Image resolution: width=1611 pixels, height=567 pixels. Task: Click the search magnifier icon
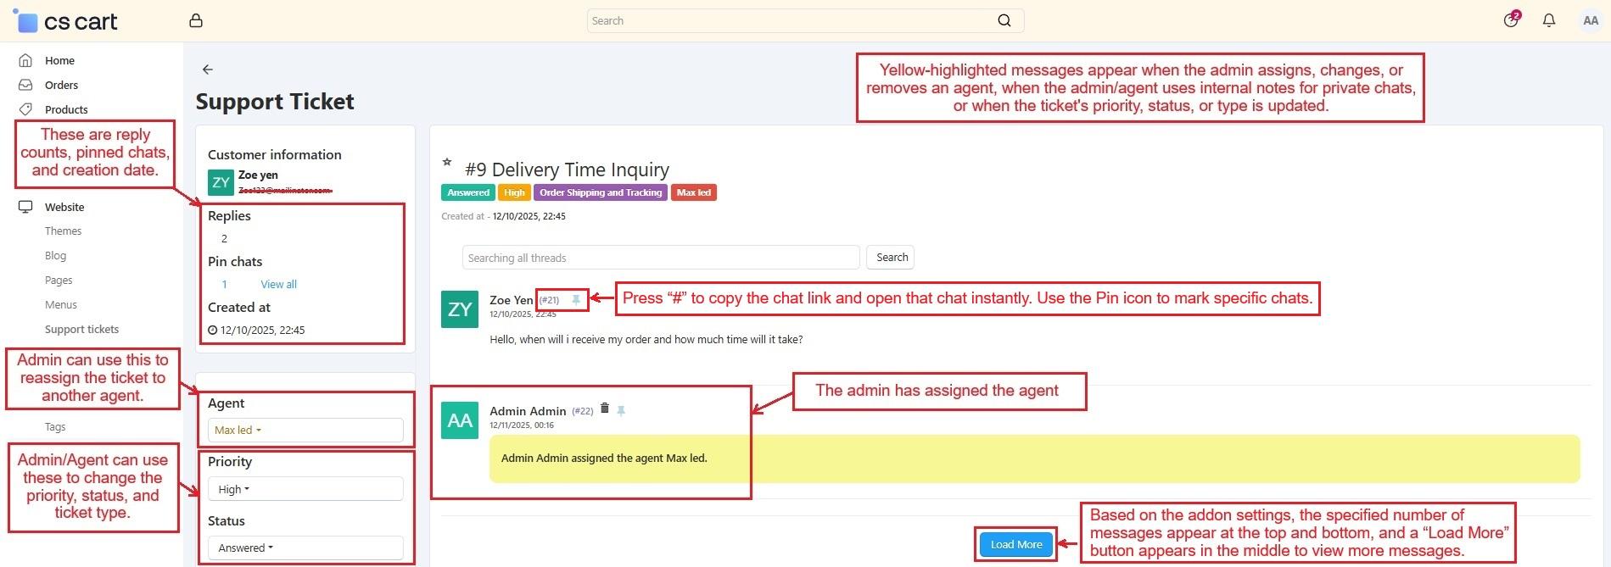coord(1004,21)
